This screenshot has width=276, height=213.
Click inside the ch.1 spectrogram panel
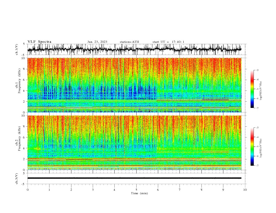[x=134, y=85]
